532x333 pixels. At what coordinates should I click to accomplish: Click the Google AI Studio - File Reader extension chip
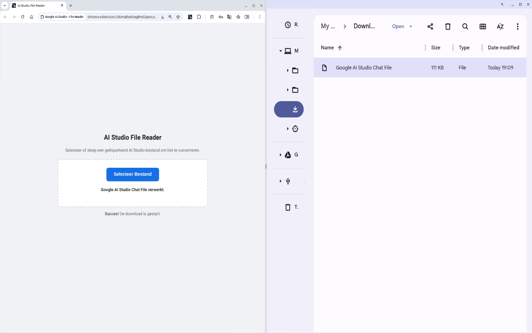62,17
